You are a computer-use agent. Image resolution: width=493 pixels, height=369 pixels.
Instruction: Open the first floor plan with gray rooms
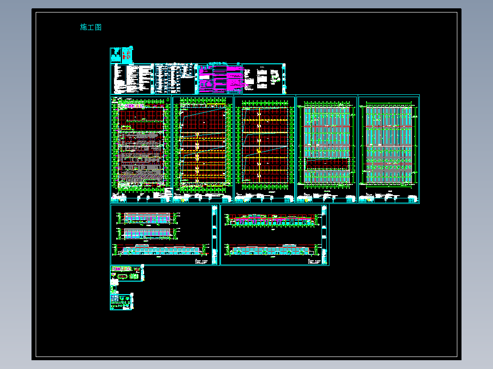[x=141, y=149]
